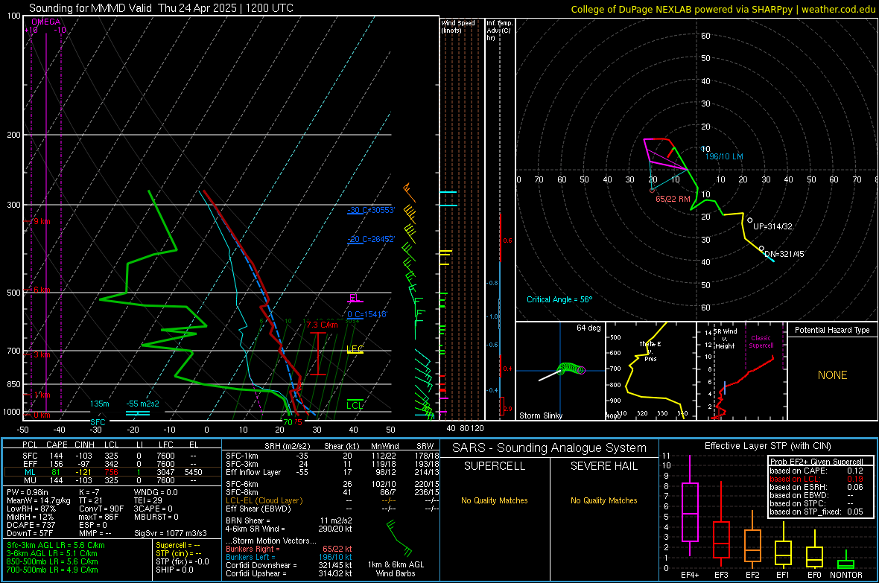The width and height of the screenshot is (879, 583).
Task: Click the '196/10 LM' hodograph label
Action: tap(724, 156)
